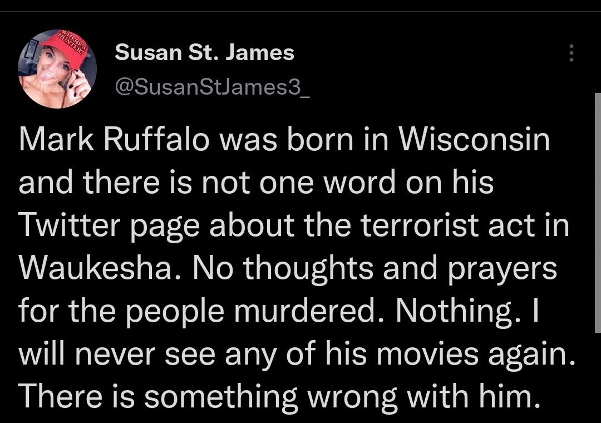Click the word "Wisconsin" in the tweet
601x423 pixels.
[475, 140]
